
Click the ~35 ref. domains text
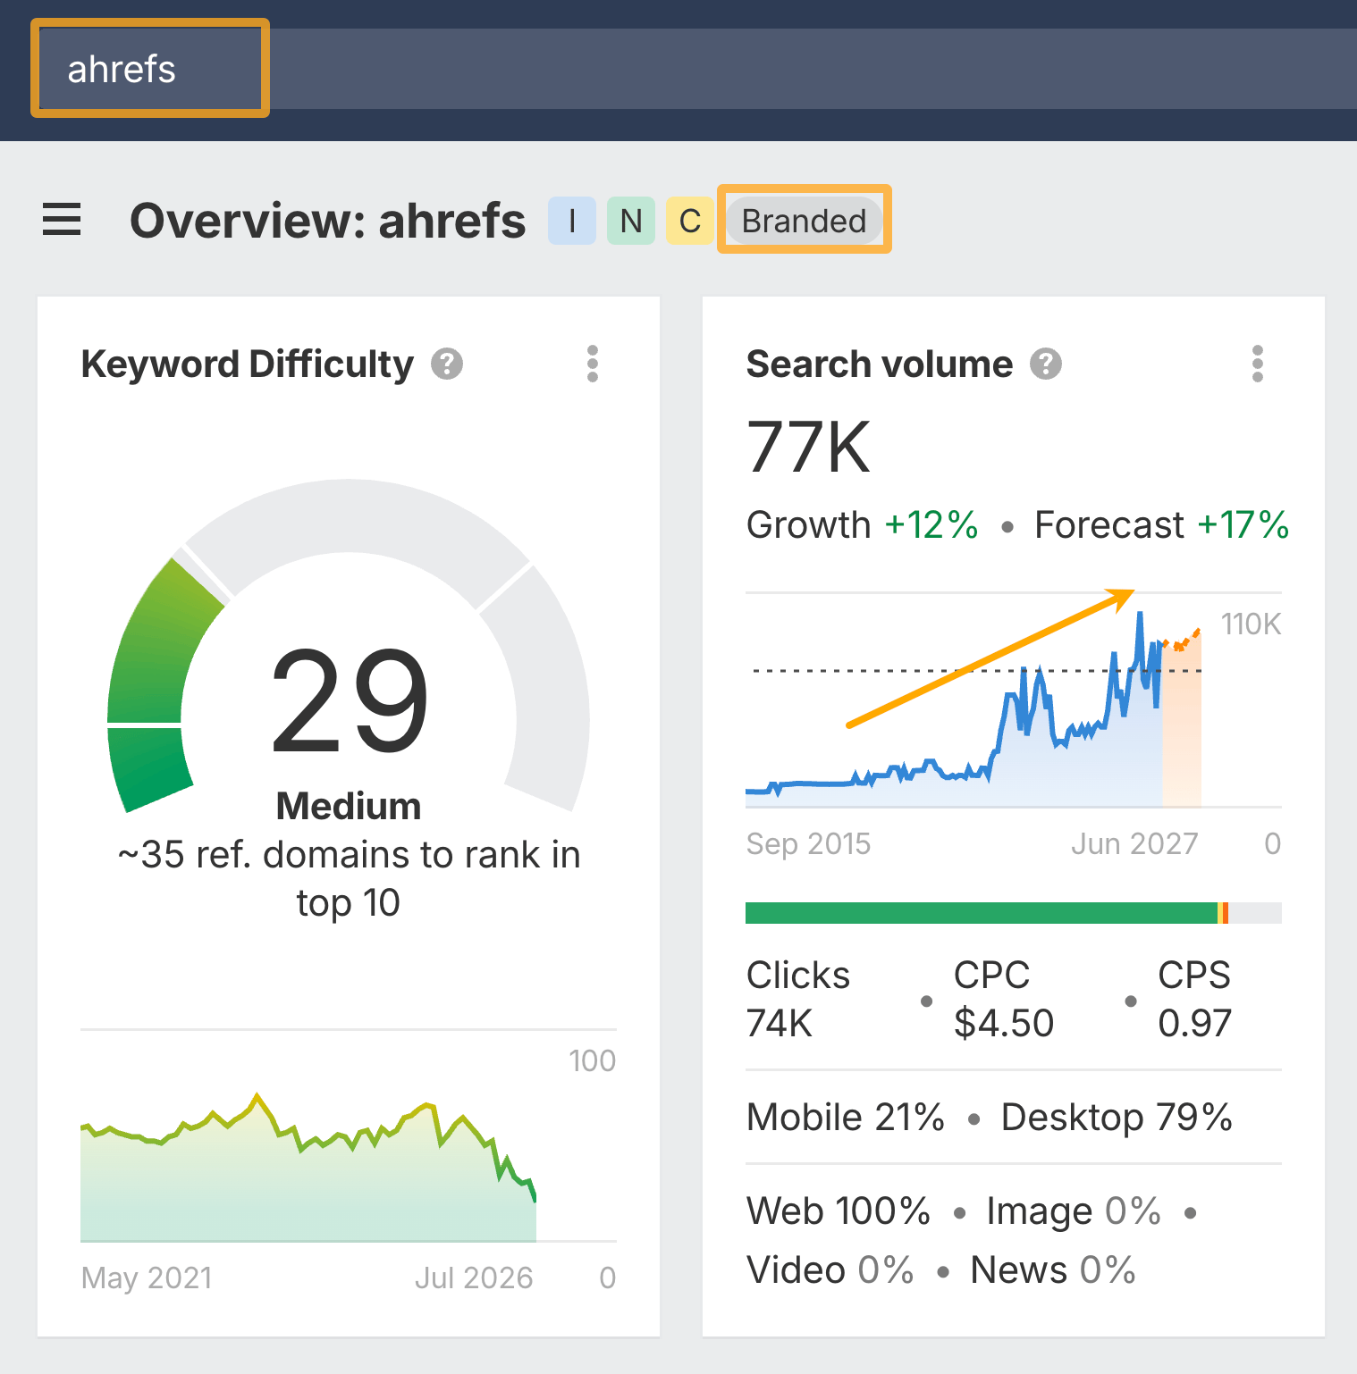coord(349,879)
